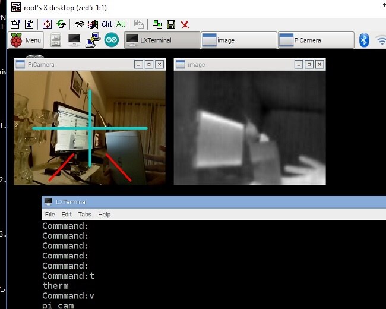This screenshot has height=309, width=386.
Task: Toggle the Alt key button
Action: point(121,24)
